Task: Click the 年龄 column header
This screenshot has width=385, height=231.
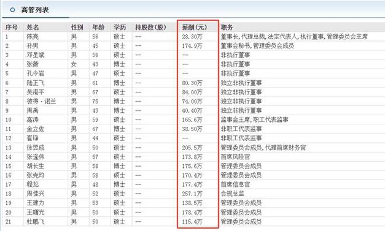Action: (98, 27)
